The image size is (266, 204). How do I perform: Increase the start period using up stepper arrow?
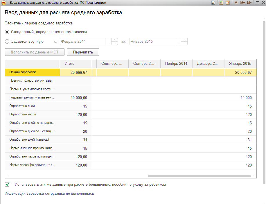(114, 40)
